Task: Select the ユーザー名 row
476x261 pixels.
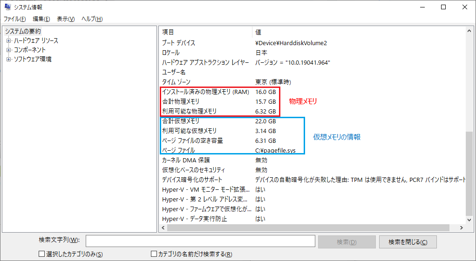Action: click(313, 72)
